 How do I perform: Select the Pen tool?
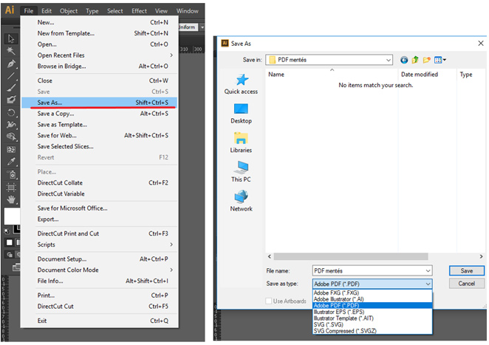click(x=11, y=64)
